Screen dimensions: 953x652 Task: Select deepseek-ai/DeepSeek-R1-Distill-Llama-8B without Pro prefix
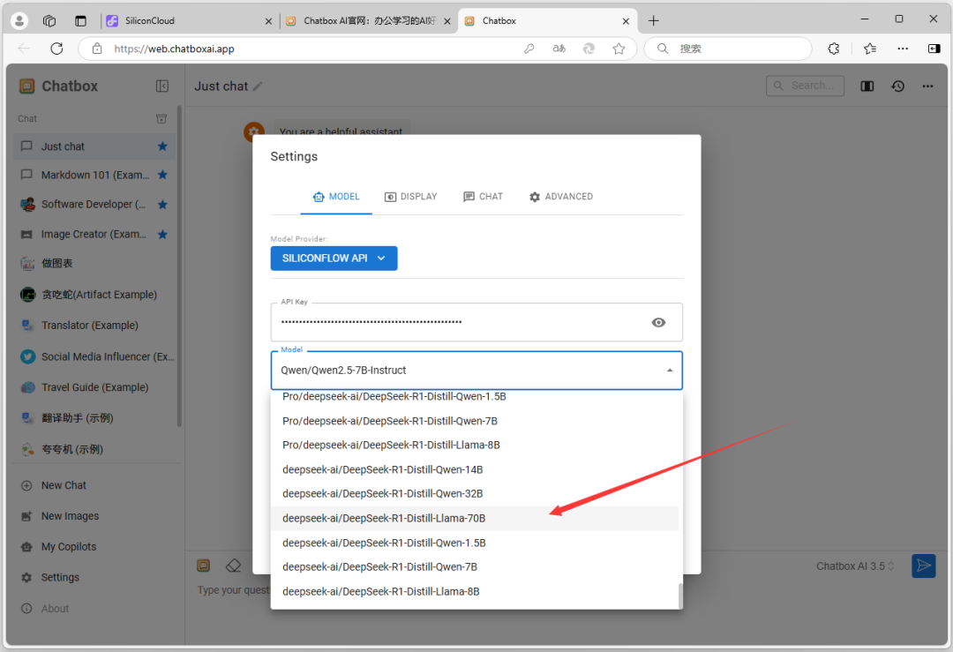(474, 591)
